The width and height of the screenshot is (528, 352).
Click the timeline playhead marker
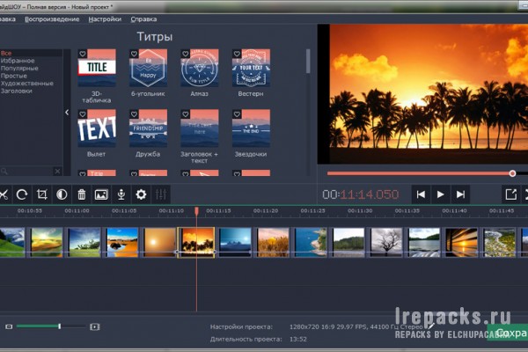click(x=196, y=211)
